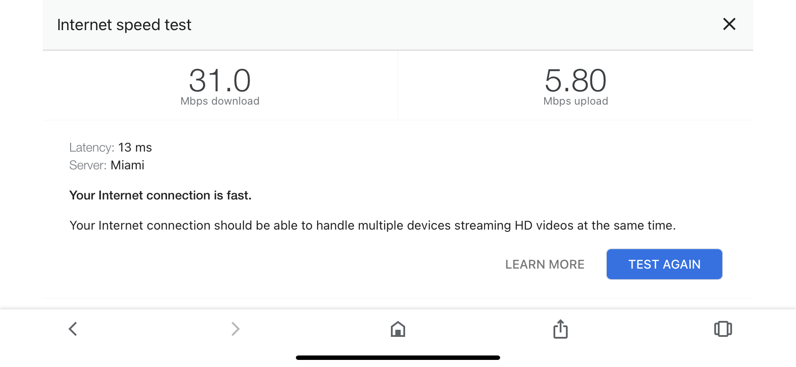The width and height of the screenshot is (796, 367).
Task: Close the Internet speed test panel
Action: (x=729, y=24)
